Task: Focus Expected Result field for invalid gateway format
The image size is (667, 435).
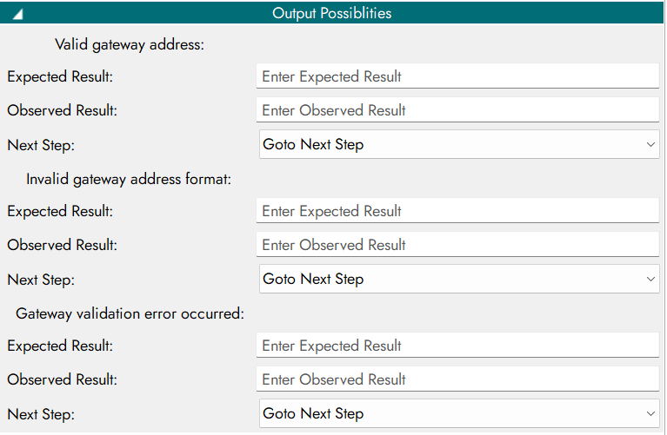Action: click(457, 211)
